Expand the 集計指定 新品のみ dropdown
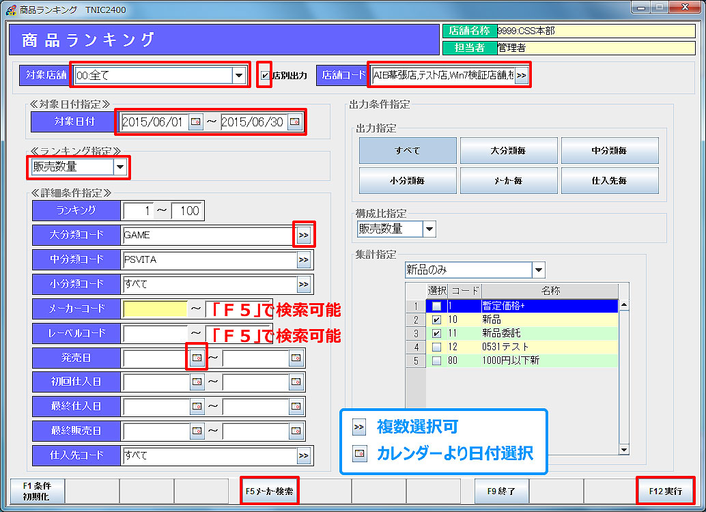The image size is (706, 512). click(539, 270)
